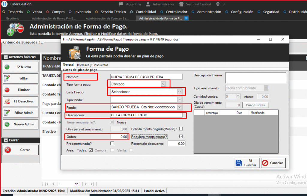Viewport: 307px width, 196px height.
Task: Switch to Intereses y Descuentos tab
Action: pos(93,65)
